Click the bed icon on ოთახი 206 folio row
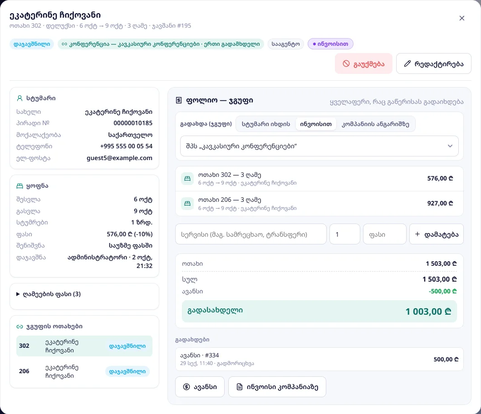481x414 pixels. tap(187, 204)
